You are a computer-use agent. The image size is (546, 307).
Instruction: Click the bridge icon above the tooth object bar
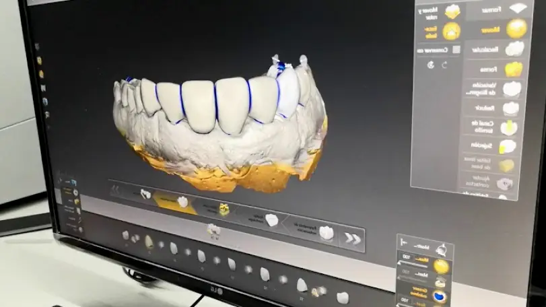[x=213, y=230]
